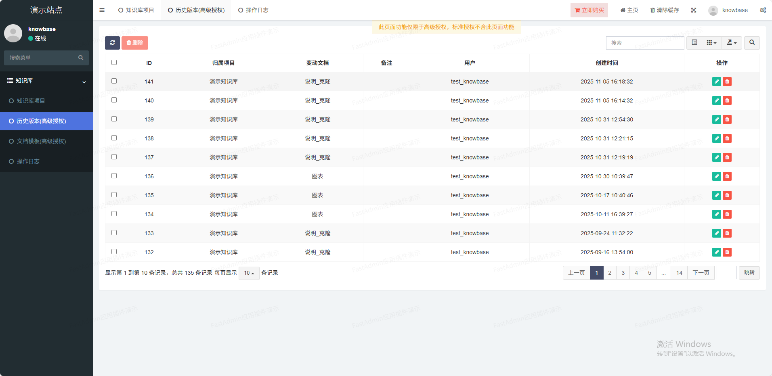Open the settings gears icon at top right
This screenshot has height=376, width=772.
pos(763,10)
